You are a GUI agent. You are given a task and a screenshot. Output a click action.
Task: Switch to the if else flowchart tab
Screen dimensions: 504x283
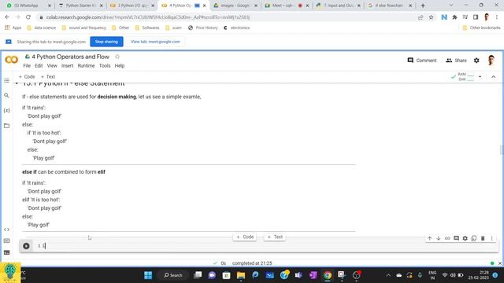[x=390, y=6]
